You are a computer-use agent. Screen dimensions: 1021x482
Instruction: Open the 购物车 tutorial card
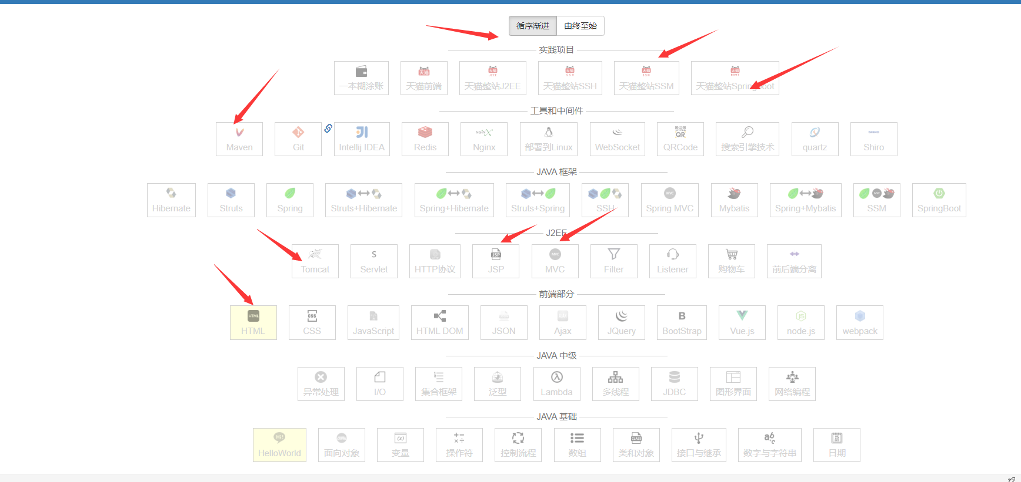click(732, 261)
